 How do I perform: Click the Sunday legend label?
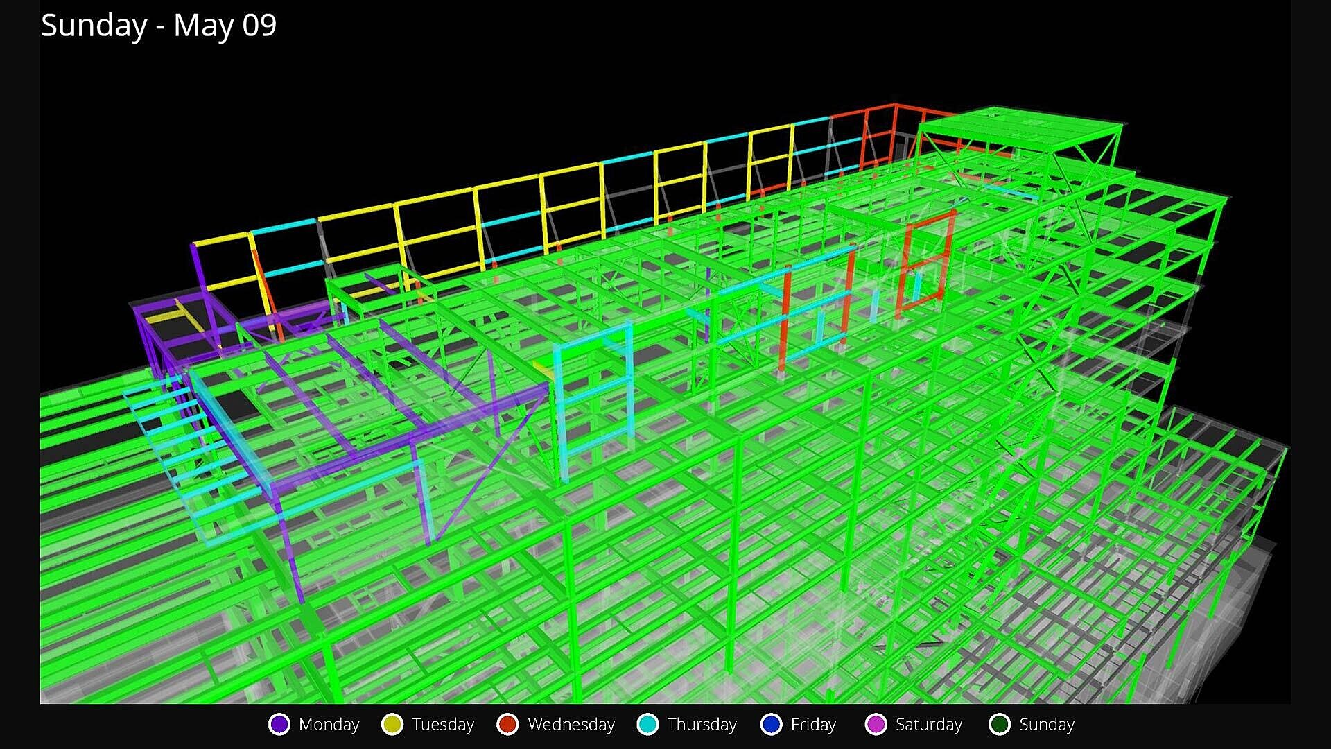click(x=1046, y=725)
